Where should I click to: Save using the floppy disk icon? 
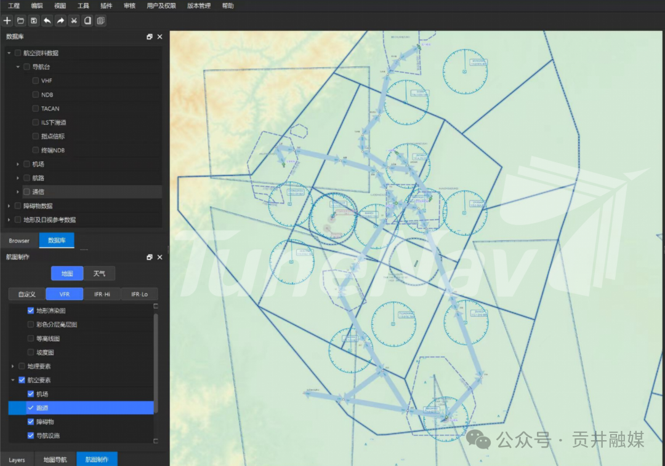tap(34, 20)
